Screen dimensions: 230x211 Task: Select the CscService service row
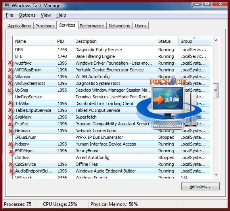pos(111,164)
